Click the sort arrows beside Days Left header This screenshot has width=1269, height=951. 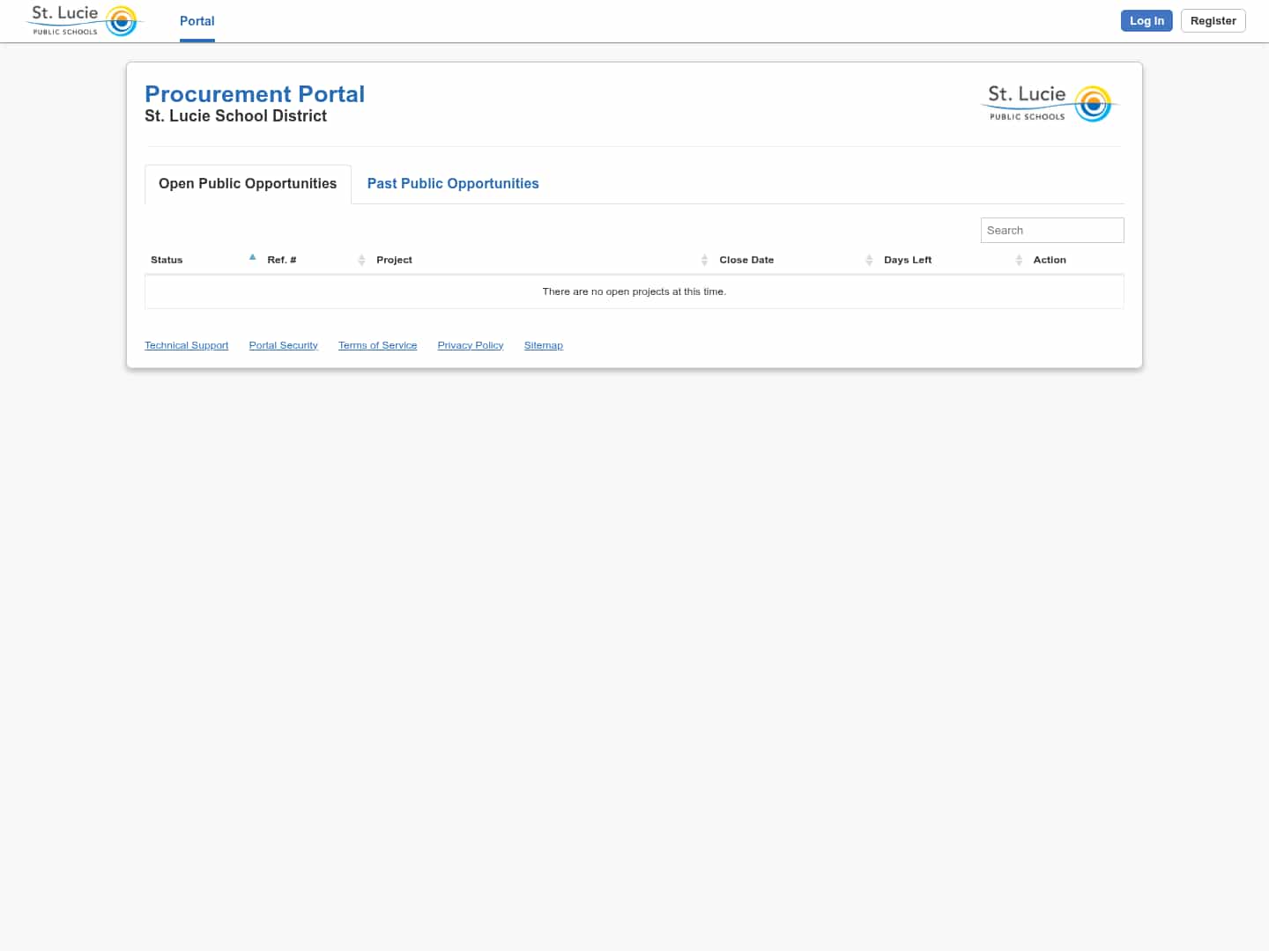(1020, 260)
